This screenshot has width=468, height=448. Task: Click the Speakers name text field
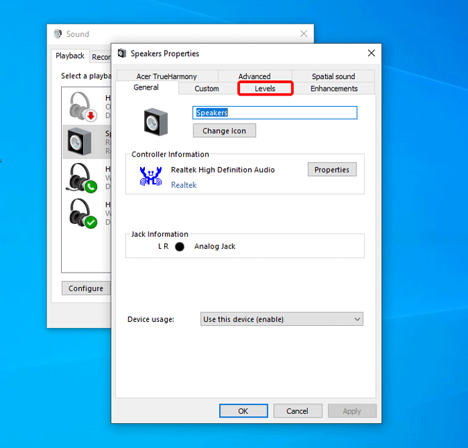click(x=275, y=113)
